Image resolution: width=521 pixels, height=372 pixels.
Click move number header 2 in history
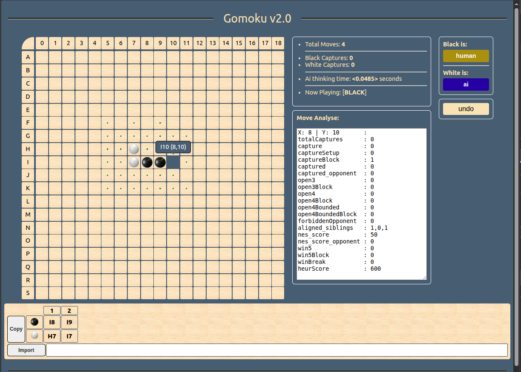[x=69, y=310]
